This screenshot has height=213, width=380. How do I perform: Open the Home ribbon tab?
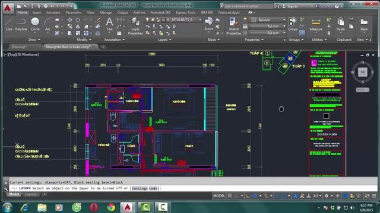pos(23,12)
